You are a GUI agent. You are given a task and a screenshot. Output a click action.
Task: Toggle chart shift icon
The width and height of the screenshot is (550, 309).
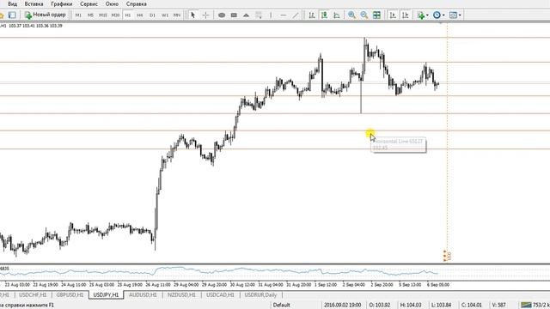[x=406, y=15]
